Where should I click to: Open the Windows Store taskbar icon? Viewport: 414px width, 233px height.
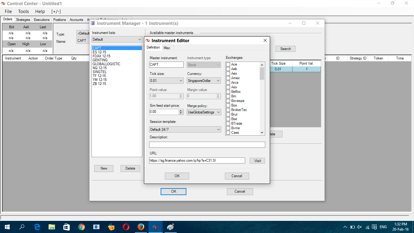point(66,227)
